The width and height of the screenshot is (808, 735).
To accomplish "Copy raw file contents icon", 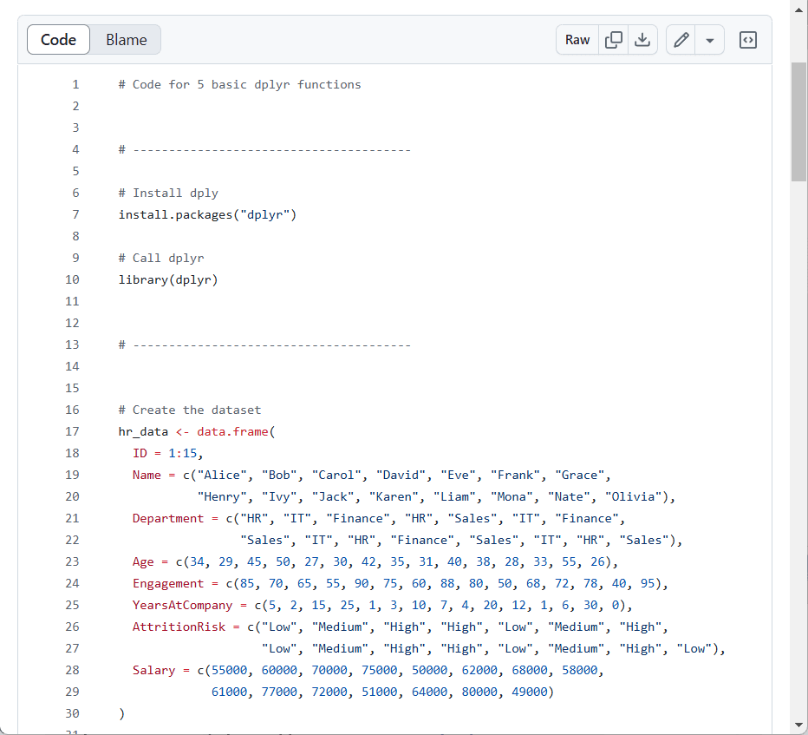I will click(614, 40).
